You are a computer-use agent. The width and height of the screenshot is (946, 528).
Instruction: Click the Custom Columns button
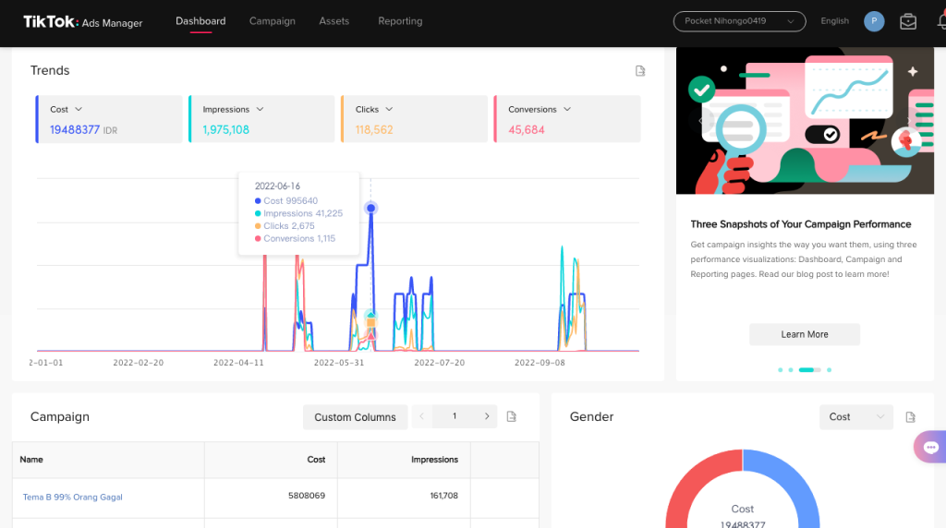coord(355,417)
